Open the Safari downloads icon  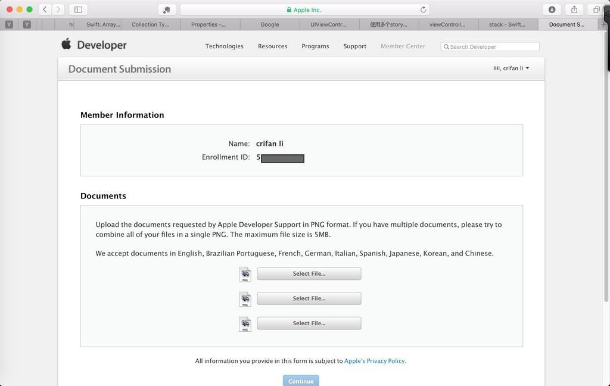[552, 10]
